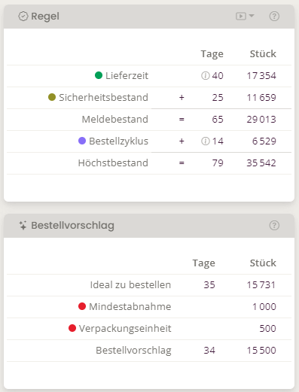299x392 pixels.
Task: Click the red Verpackungseinheit indicator dot
Action: click(72, 328)
